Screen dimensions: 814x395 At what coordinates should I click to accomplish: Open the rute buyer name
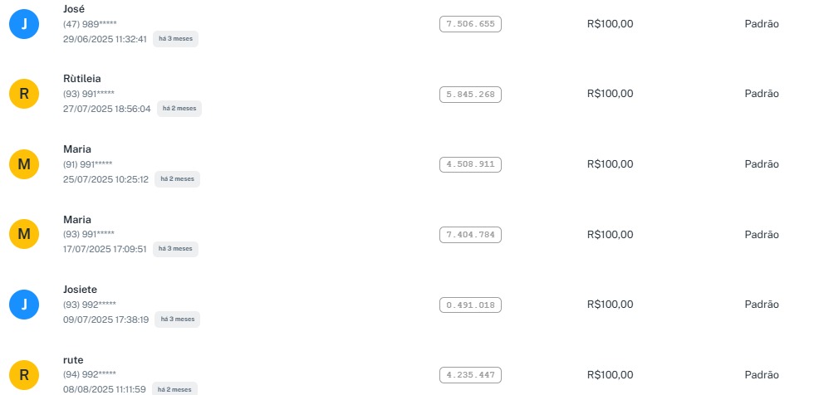[73, 359]
